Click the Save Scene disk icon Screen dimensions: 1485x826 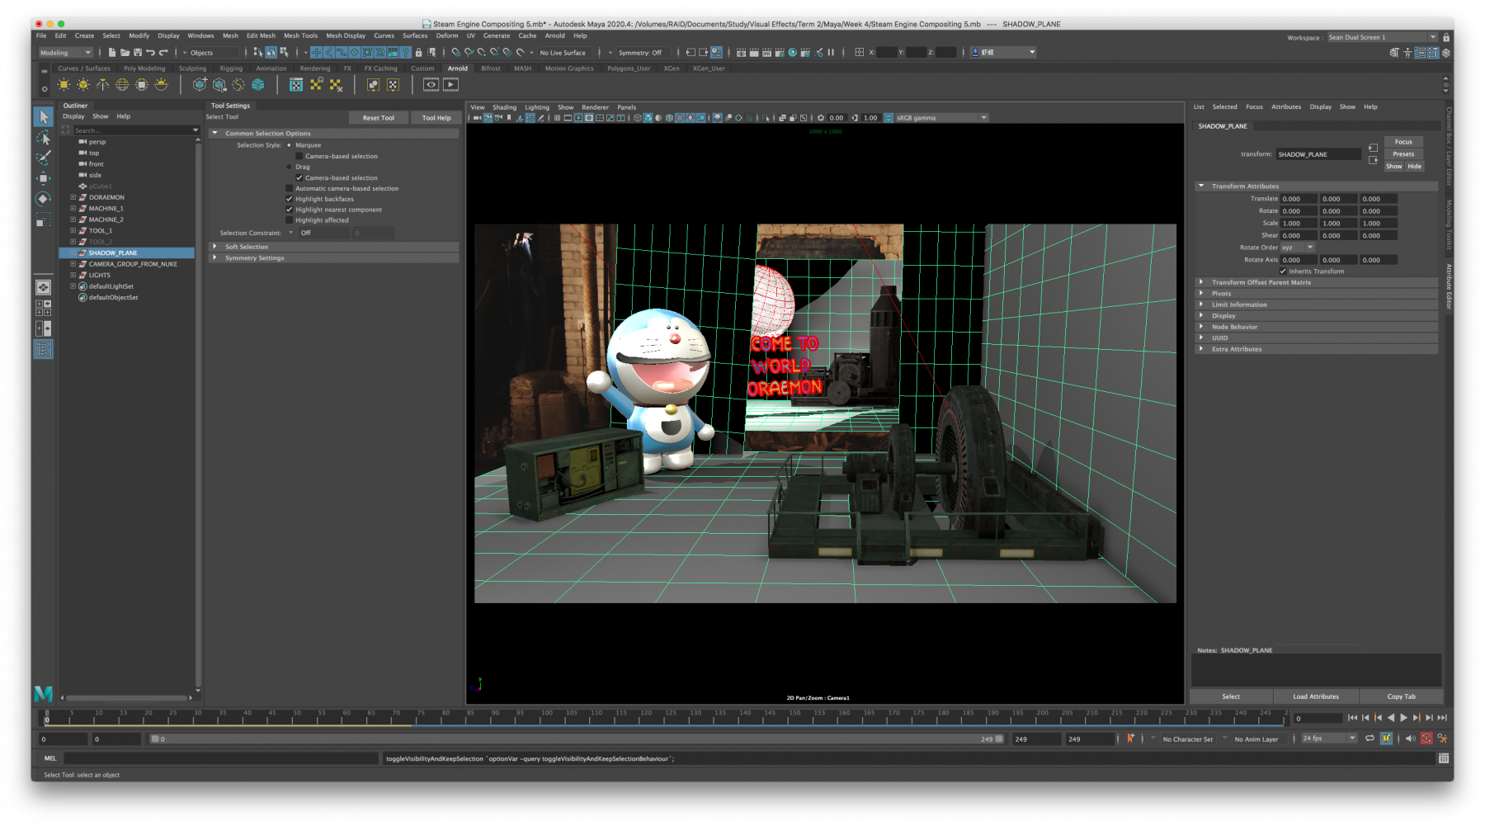(138, 53)
